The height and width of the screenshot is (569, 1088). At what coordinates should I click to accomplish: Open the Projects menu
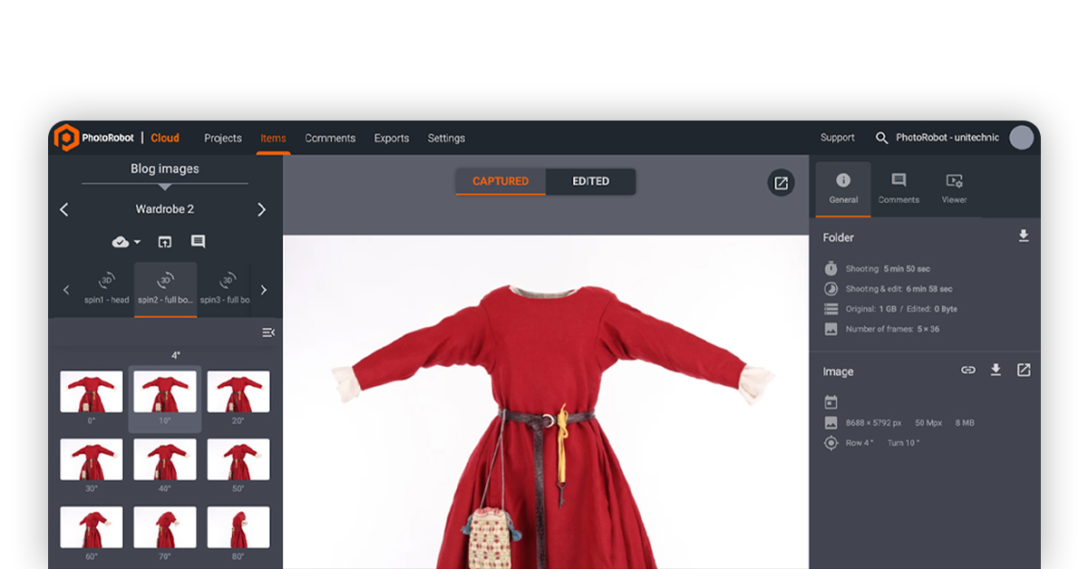(223, 139)
